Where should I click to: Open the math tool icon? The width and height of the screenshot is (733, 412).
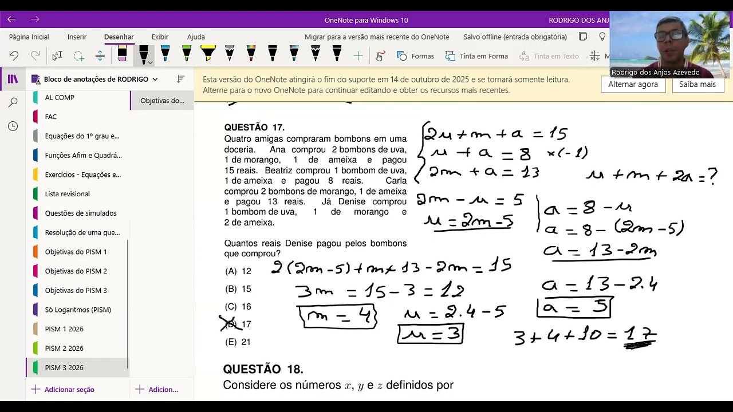[x=595, y=56]
